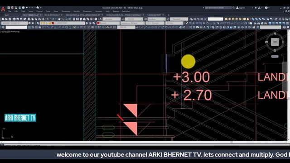The height and width of the screenshot is (163, 290).
Task: Open the Dimension toolbar dim style dropdown
Action: tap(126, 27)
